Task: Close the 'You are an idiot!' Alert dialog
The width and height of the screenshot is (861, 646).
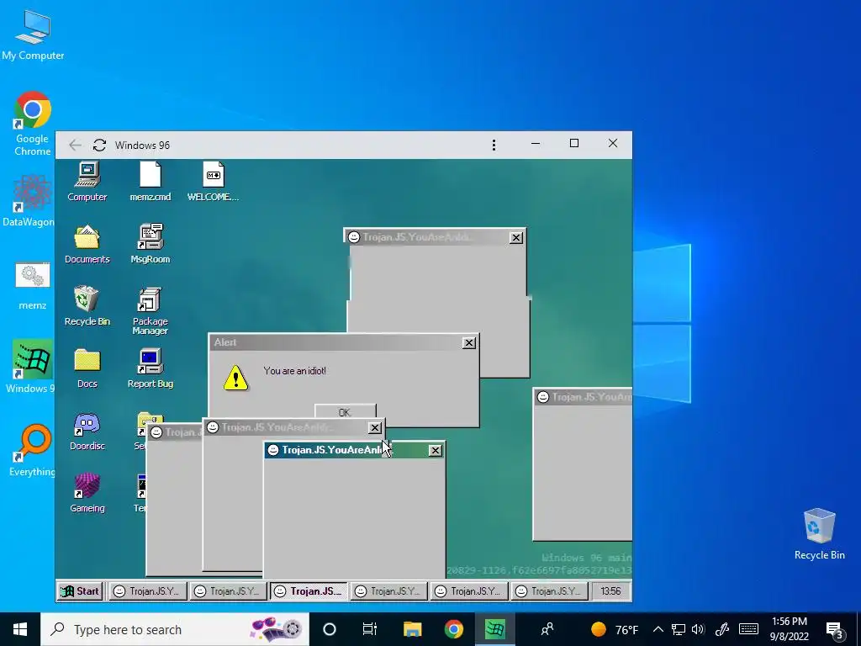Action: coord(469,343)
